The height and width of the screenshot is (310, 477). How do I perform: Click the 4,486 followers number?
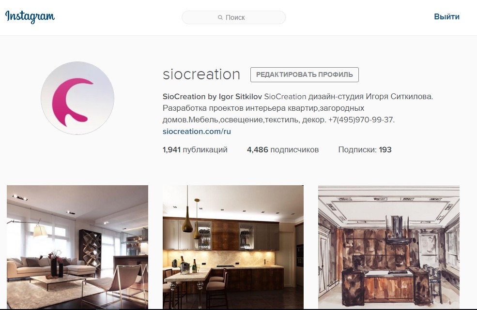coord(257,149)
